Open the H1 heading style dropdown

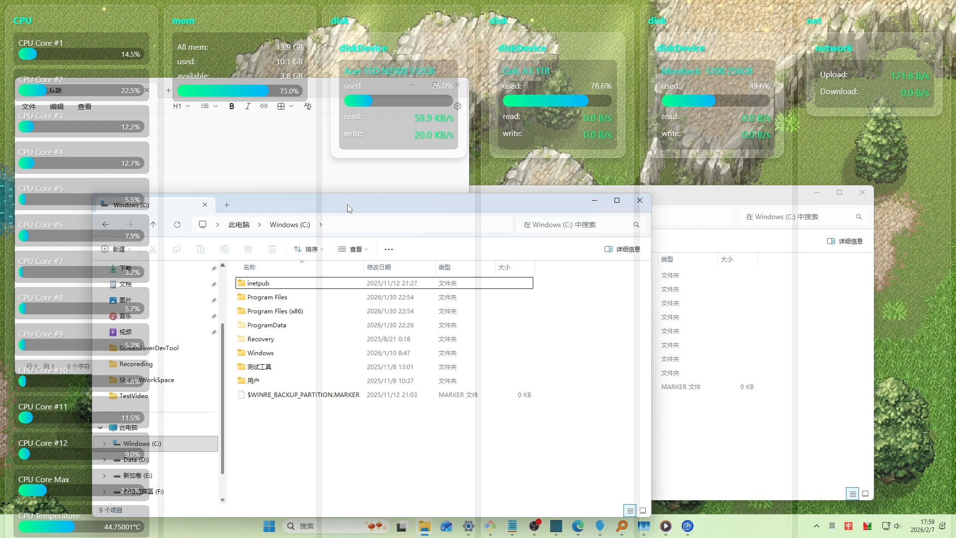pyautogui.click(x=181, y=106)
